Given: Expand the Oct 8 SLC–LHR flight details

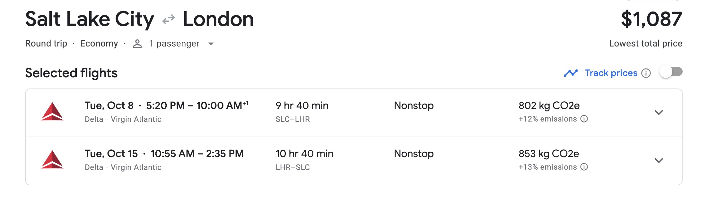Looking at the screenshot, I should [659, 112].
